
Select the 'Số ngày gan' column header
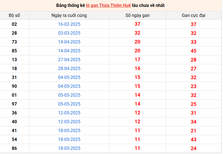click(x=137, y=16)
